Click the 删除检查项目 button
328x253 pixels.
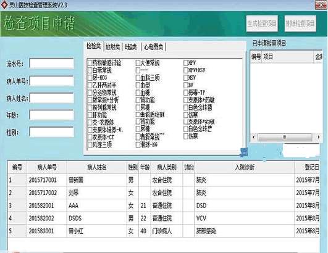point(300,23)
